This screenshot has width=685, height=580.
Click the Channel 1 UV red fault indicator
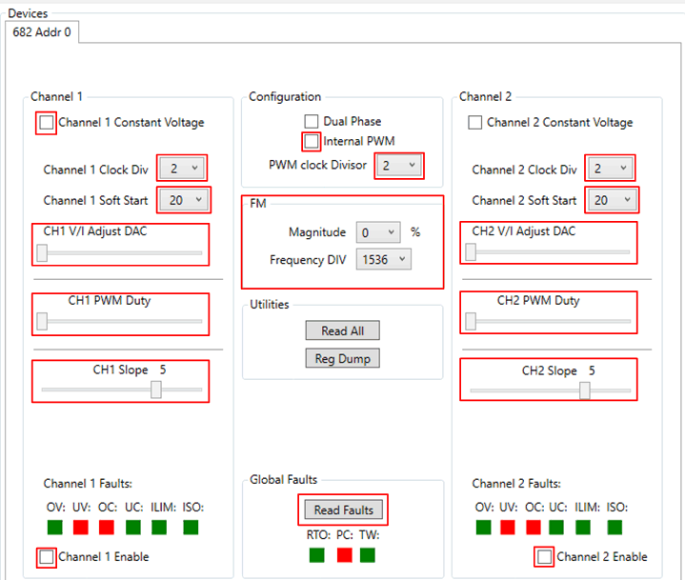[x=81, y=527]
